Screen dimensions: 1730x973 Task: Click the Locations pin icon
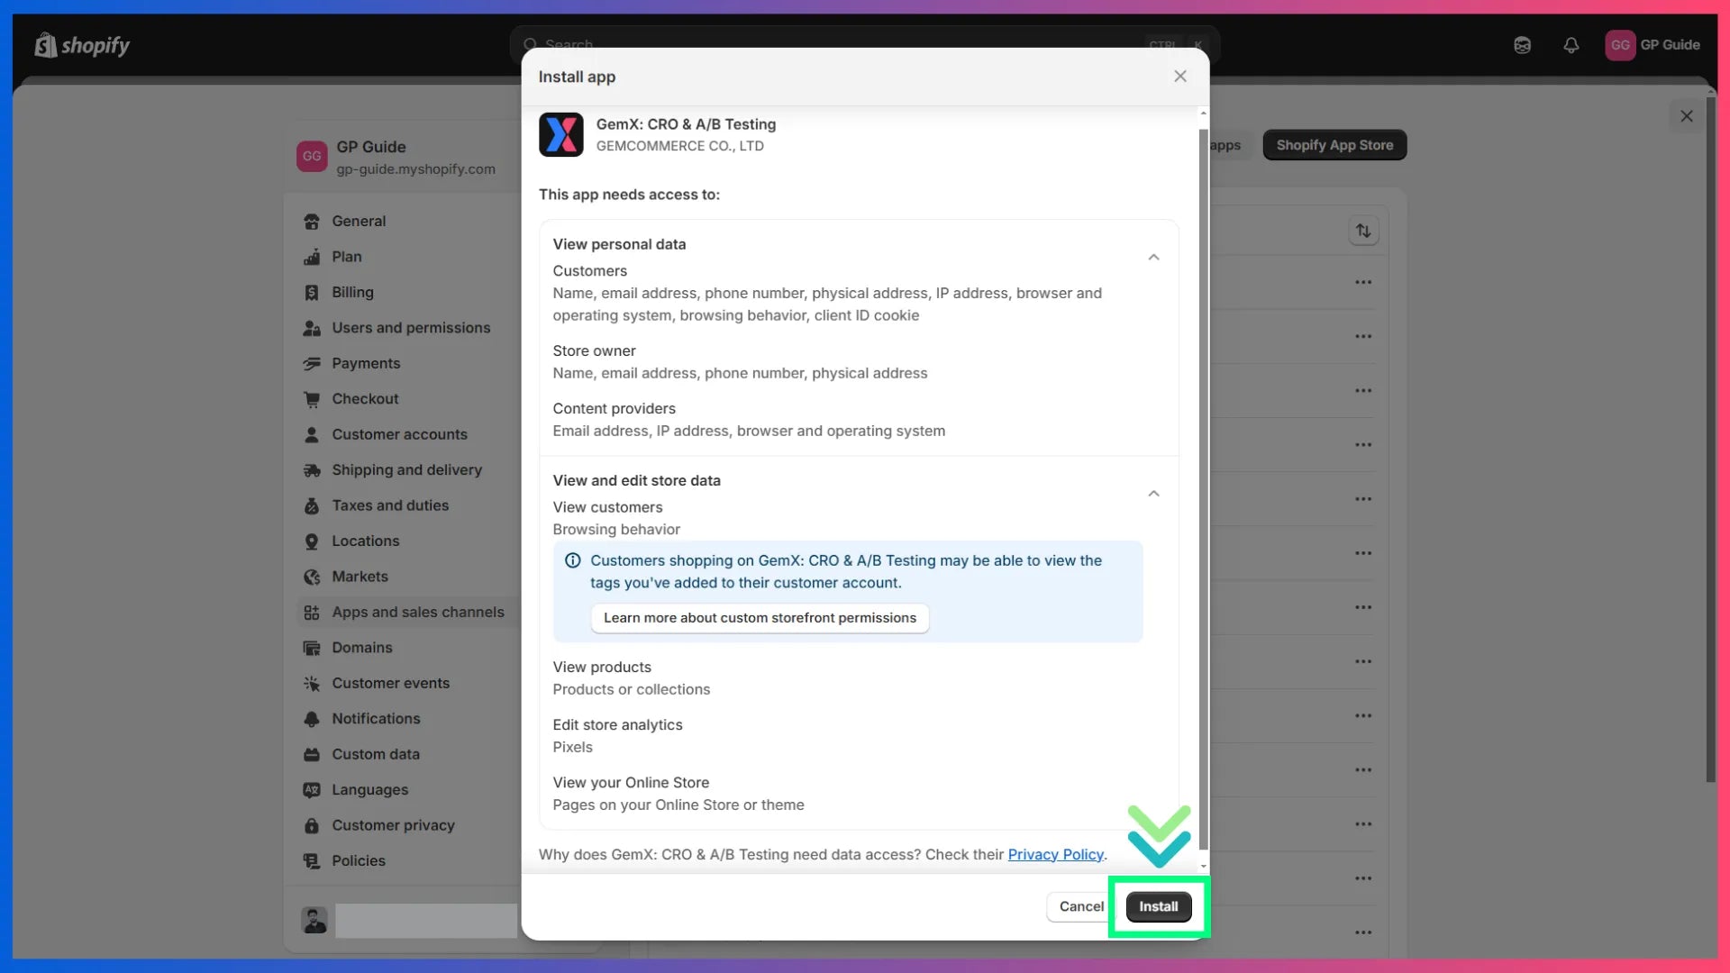coord(312,541)
